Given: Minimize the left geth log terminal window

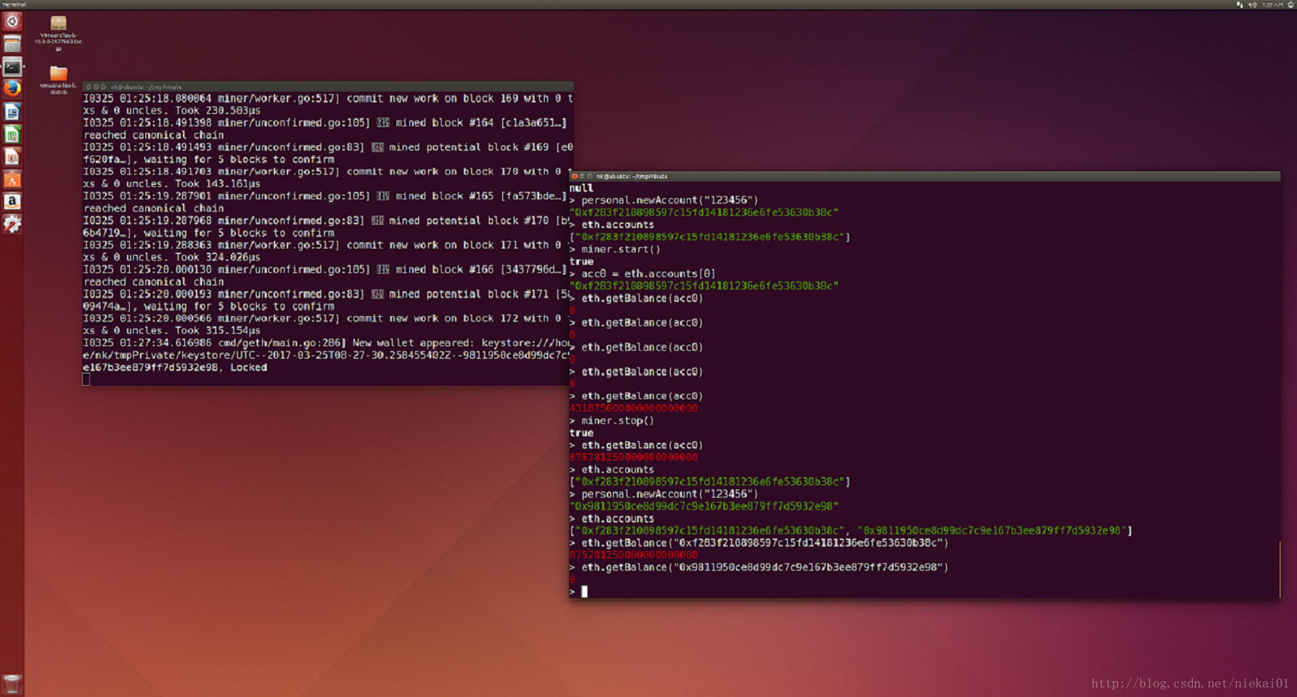Looking at the screenshot, I should (96, 87).
